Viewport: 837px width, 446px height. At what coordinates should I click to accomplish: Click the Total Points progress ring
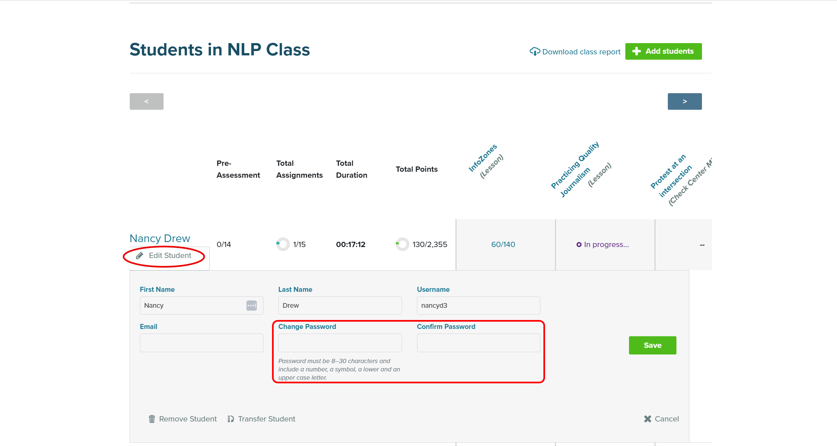402,244
